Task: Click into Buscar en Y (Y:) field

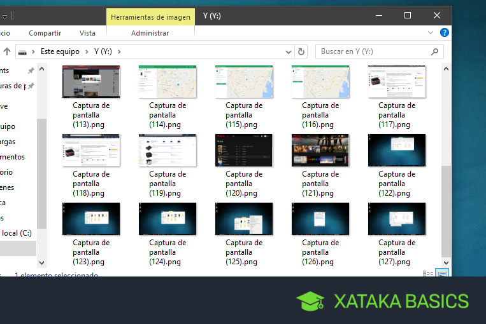Action: tap(372, 51)
